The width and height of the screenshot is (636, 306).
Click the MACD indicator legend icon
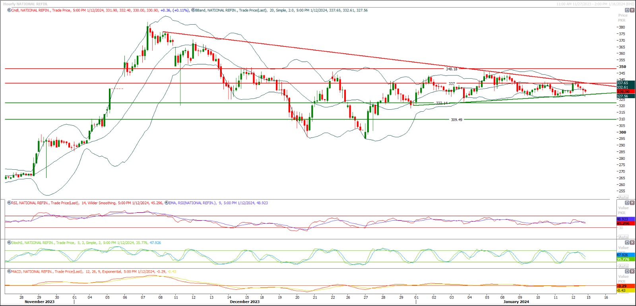click(9, 272)
